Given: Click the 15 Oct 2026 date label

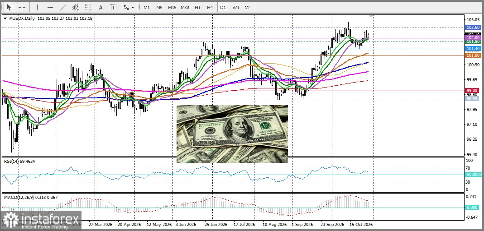Looking at the screenshot, I should click(x=361, y=224).
